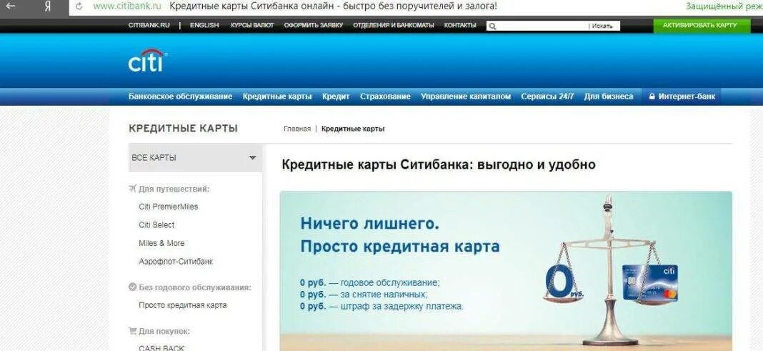763x351 pixels.
Task: Click 'Ничего лишнего' banner headline
Action: pyautogui.click(x=370, y=224)
